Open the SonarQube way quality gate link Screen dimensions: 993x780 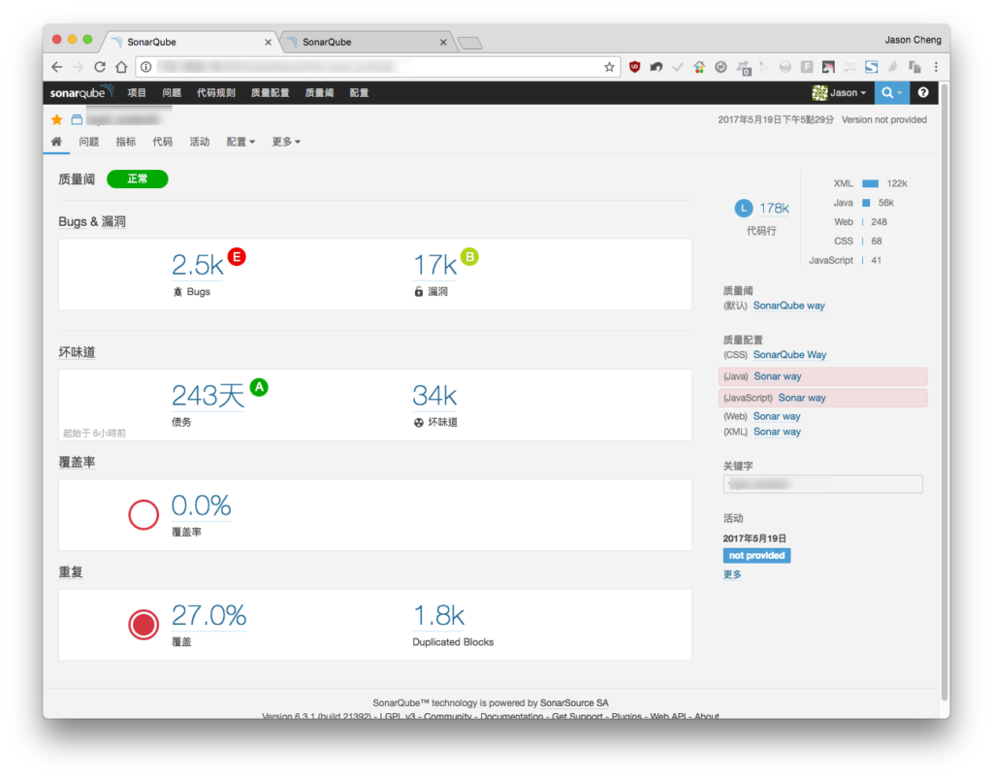789,306
